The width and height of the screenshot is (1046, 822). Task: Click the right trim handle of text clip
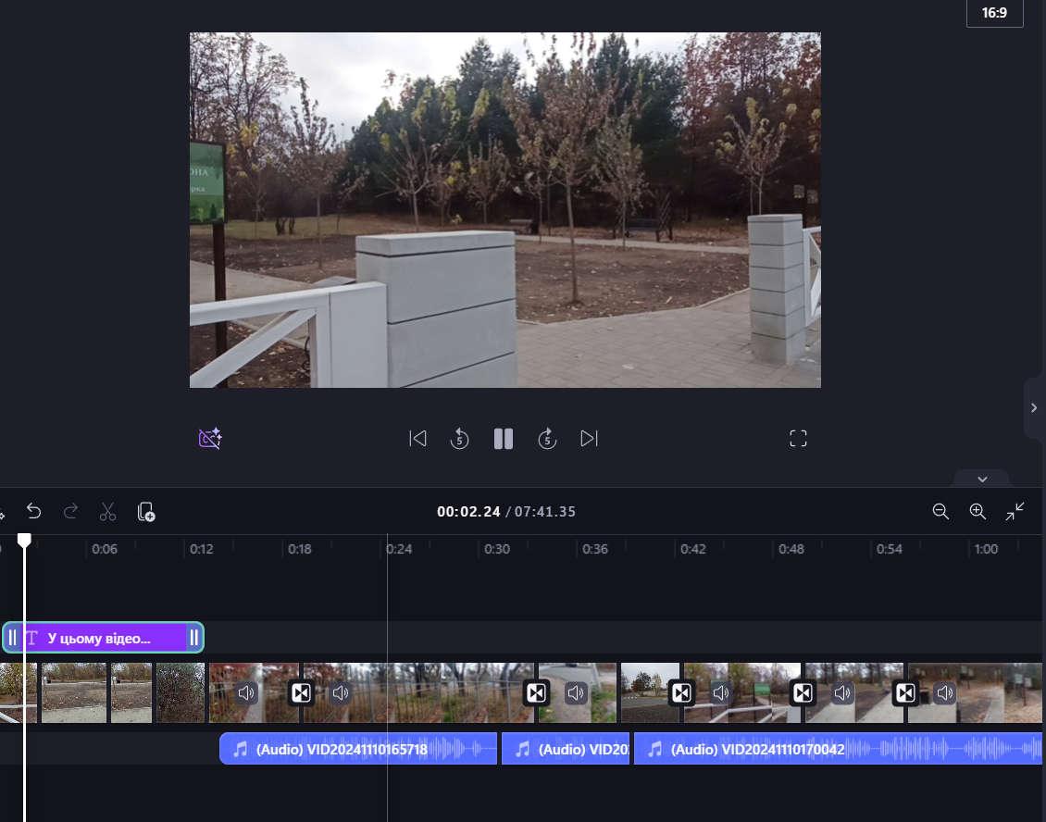coord(194,638)
